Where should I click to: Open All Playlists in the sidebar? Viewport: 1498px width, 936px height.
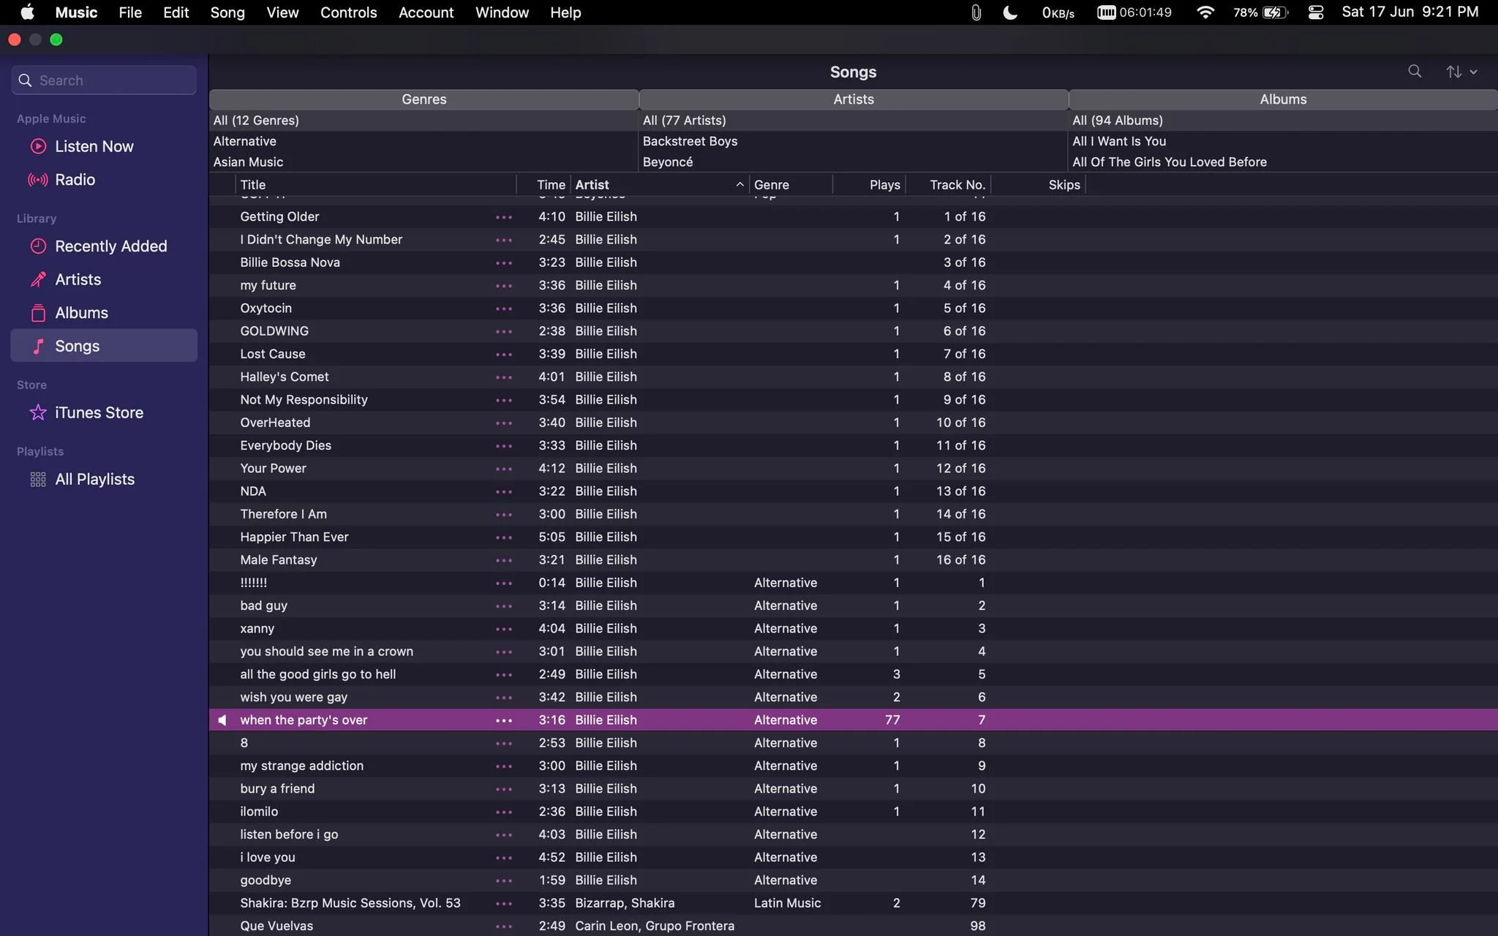pyautogui.click(x=104, y=480)
